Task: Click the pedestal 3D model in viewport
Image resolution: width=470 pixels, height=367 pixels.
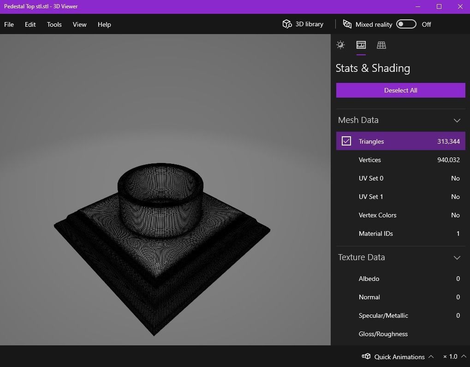Action: tap(162, 249)
